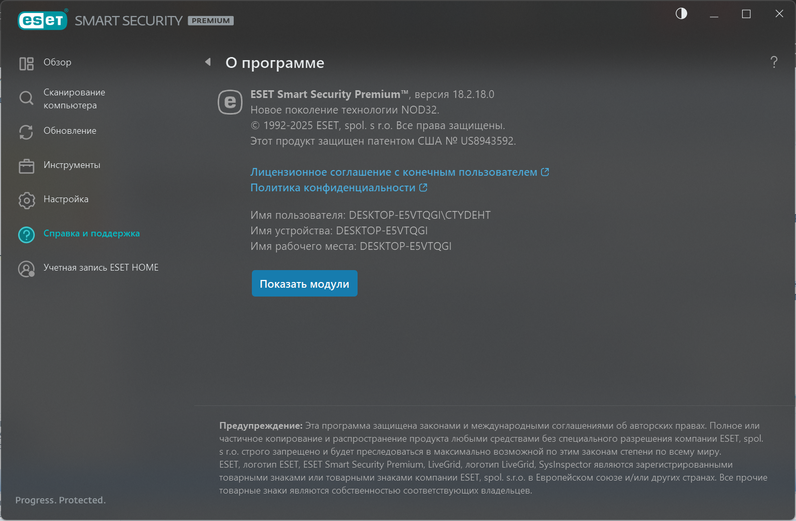Click the ESET logo in the header
Image resolution: width=796 pixels, height=521 pixels.
(x=42, y=20)
